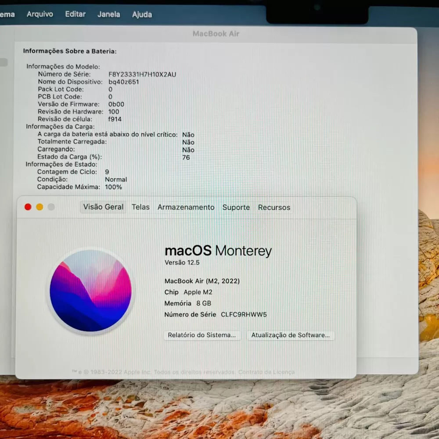Screen dimensions: 439x439
Task: Click the Informações de Estado label
Action: (61, 164)
